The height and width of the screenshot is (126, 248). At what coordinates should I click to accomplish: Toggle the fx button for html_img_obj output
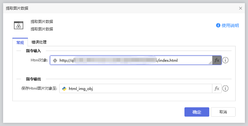tap(217, 89)
